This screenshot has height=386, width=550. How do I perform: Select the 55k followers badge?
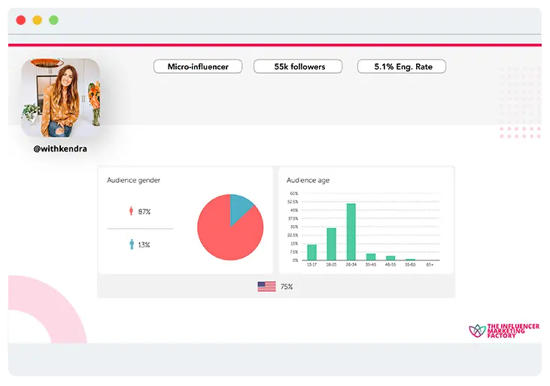[298, 66]
